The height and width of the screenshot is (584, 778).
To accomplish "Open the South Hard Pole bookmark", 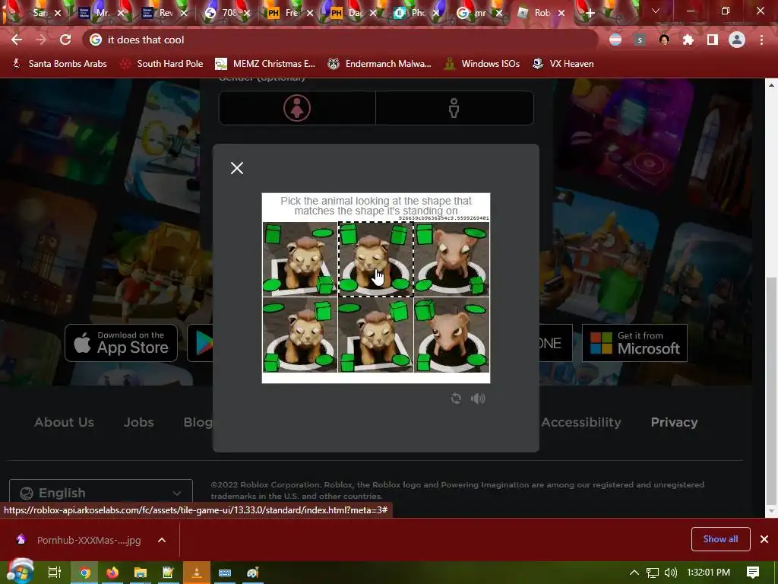I will coord(162,64).
